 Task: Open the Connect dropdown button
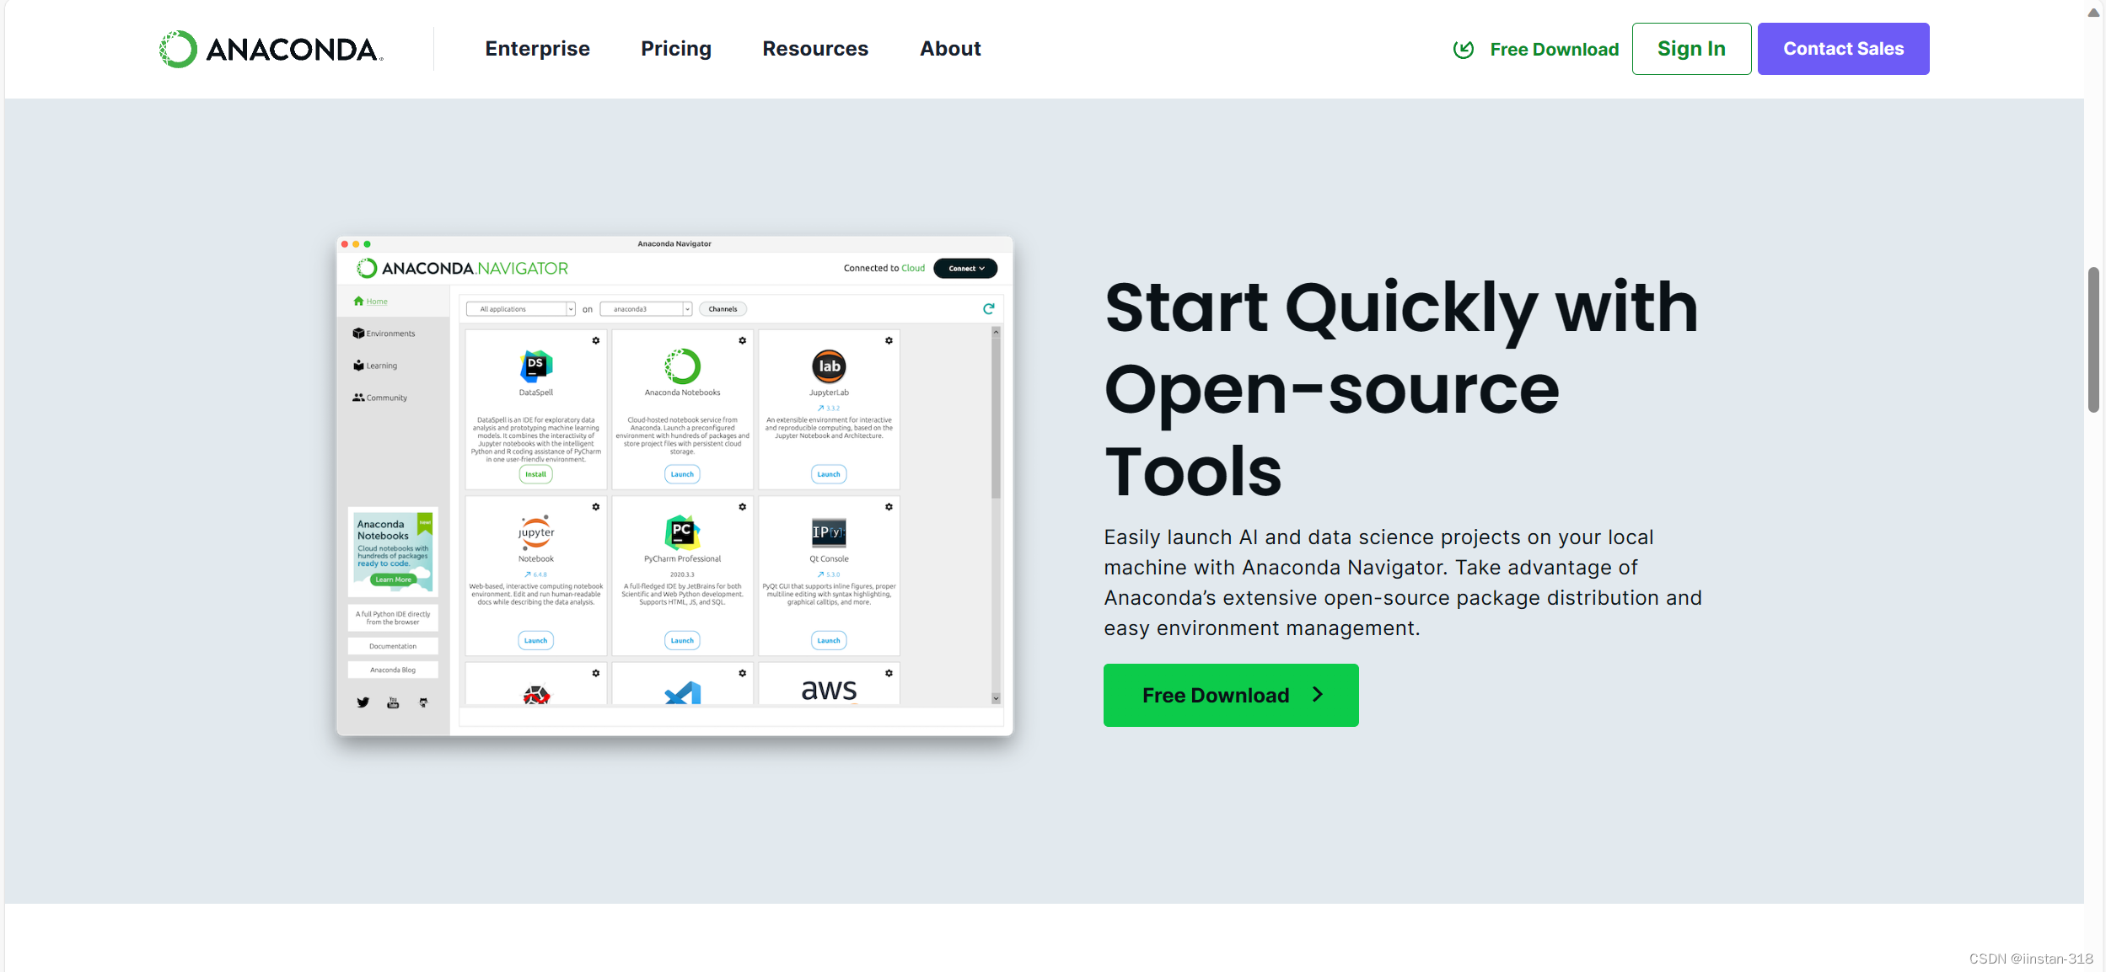[965, 268]
